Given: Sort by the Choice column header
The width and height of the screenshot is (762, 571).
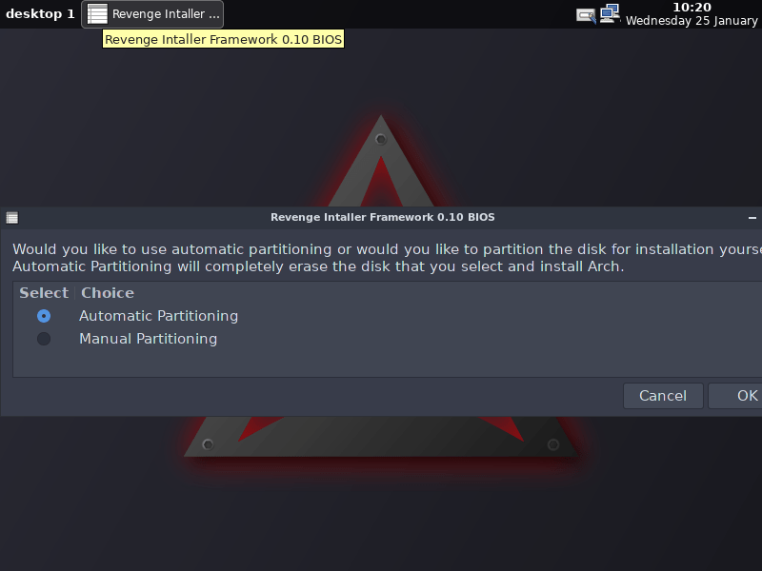Looking at the screenshot, I should pyautogui.click(x=108, y=293).
